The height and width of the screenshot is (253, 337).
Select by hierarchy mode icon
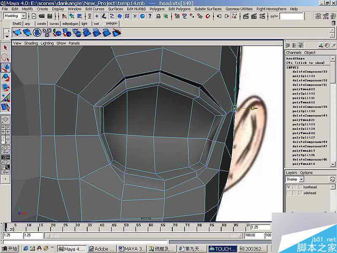[64, 16]
